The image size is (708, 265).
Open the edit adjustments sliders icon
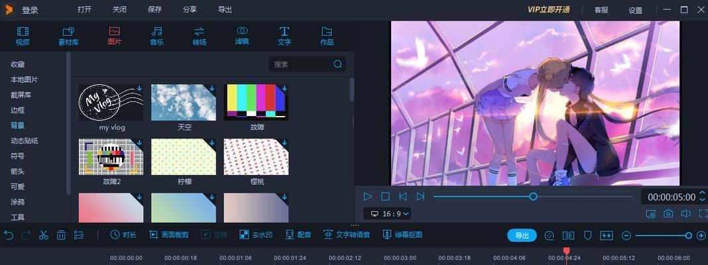(x=79, y=235)
